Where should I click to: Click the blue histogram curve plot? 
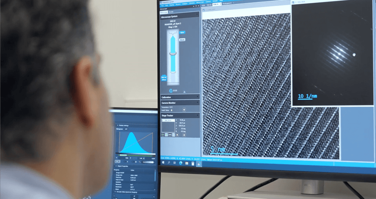coord(136,142)
